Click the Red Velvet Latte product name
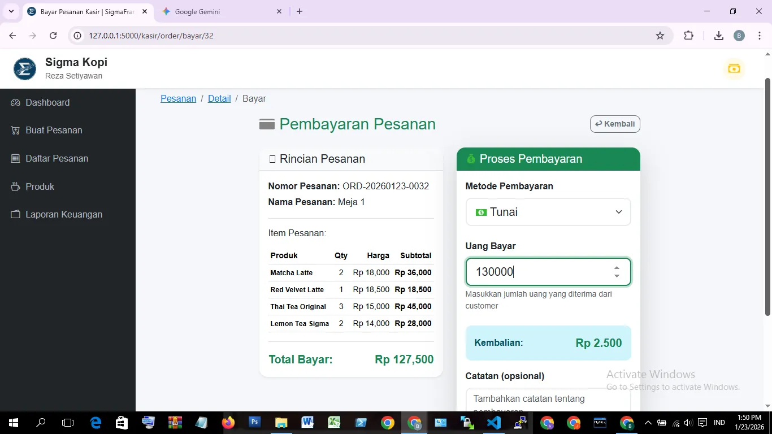 coord(297,289)
